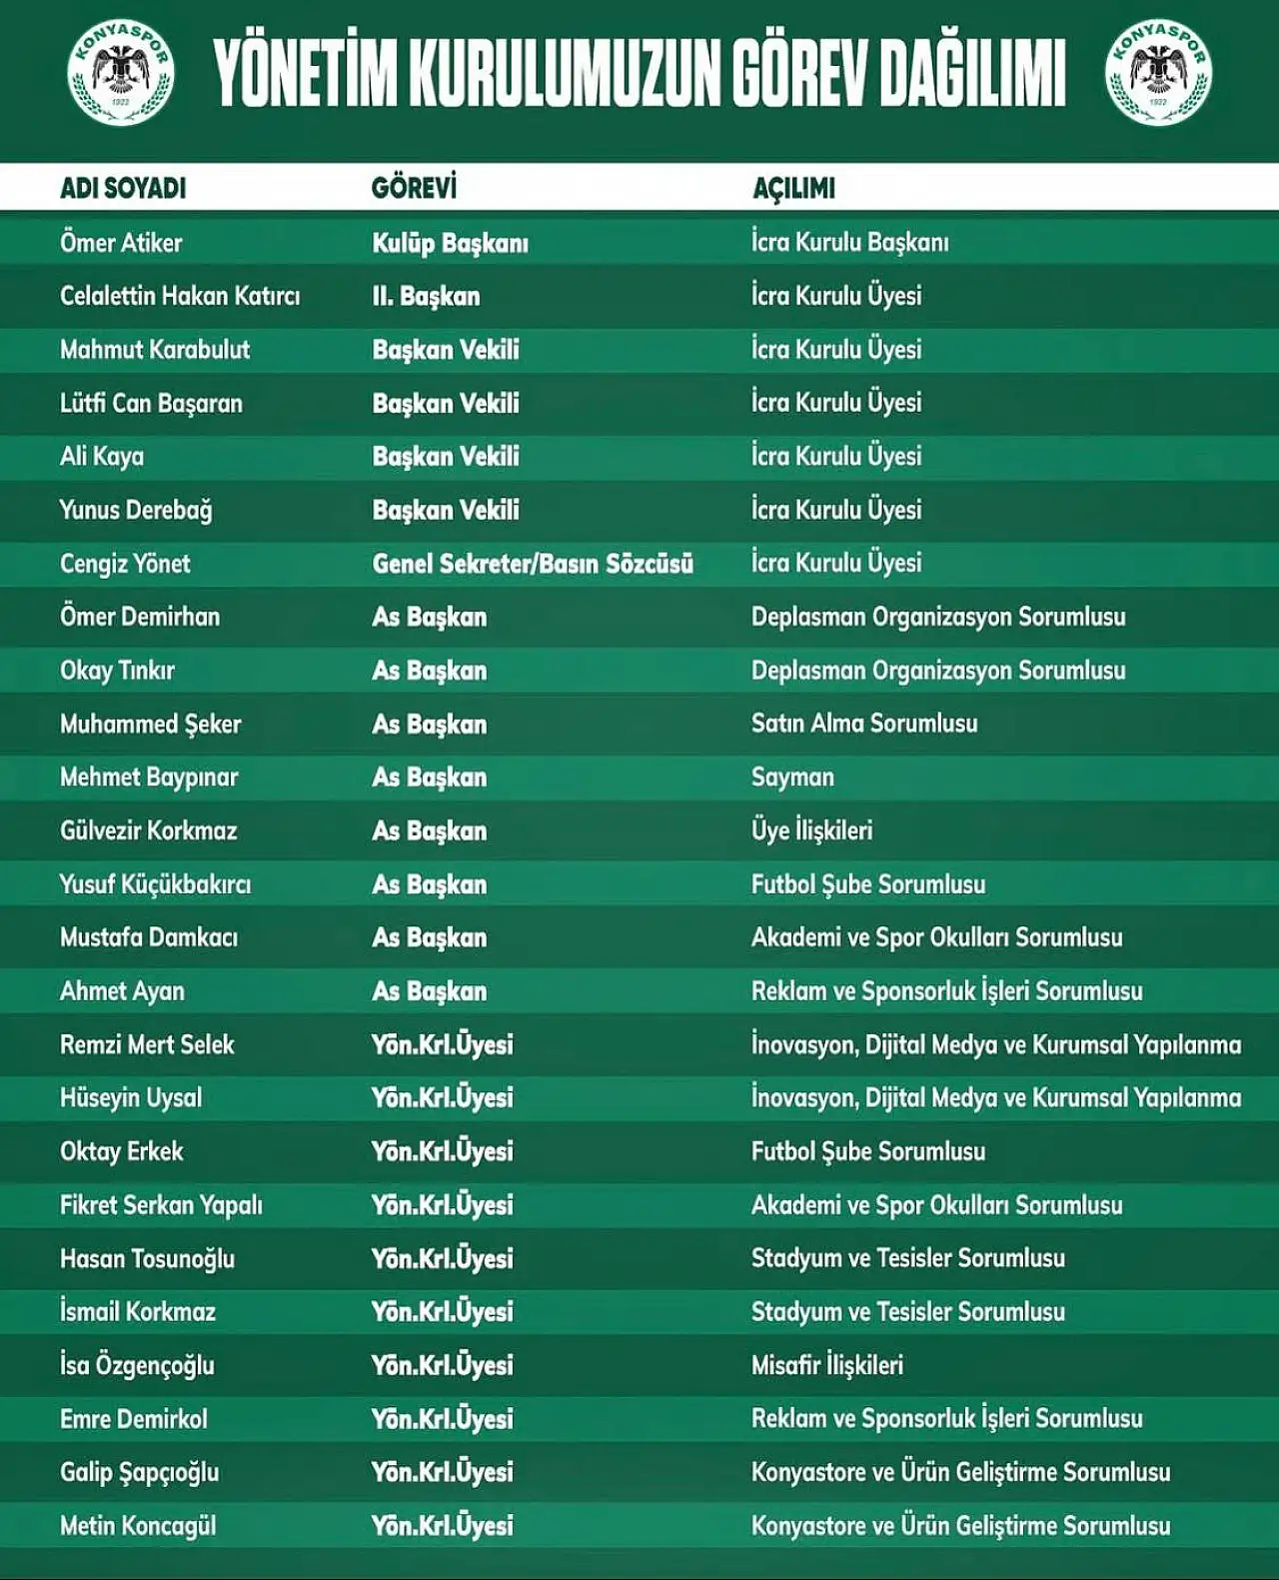Select the name Emre Demirkol
Viewport: 1279px width, 1580px height.
pyautogui.click(x=134, y=1419)
